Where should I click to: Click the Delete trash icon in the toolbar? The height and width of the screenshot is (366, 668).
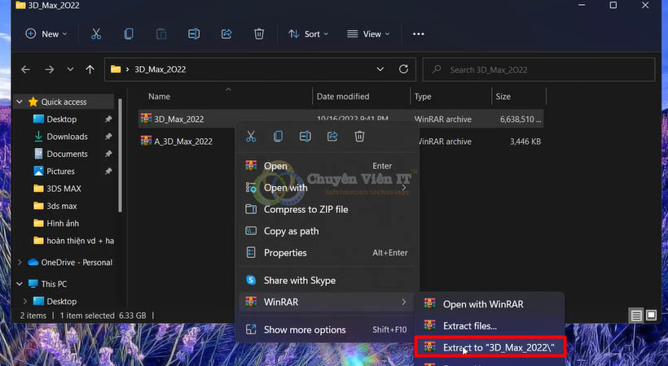[x=259, y=34]
